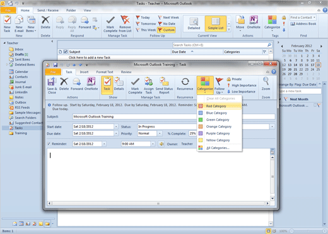Sort by Due Date column header
328x234 pixels.
pyautogui.click(x=196, y=52)
